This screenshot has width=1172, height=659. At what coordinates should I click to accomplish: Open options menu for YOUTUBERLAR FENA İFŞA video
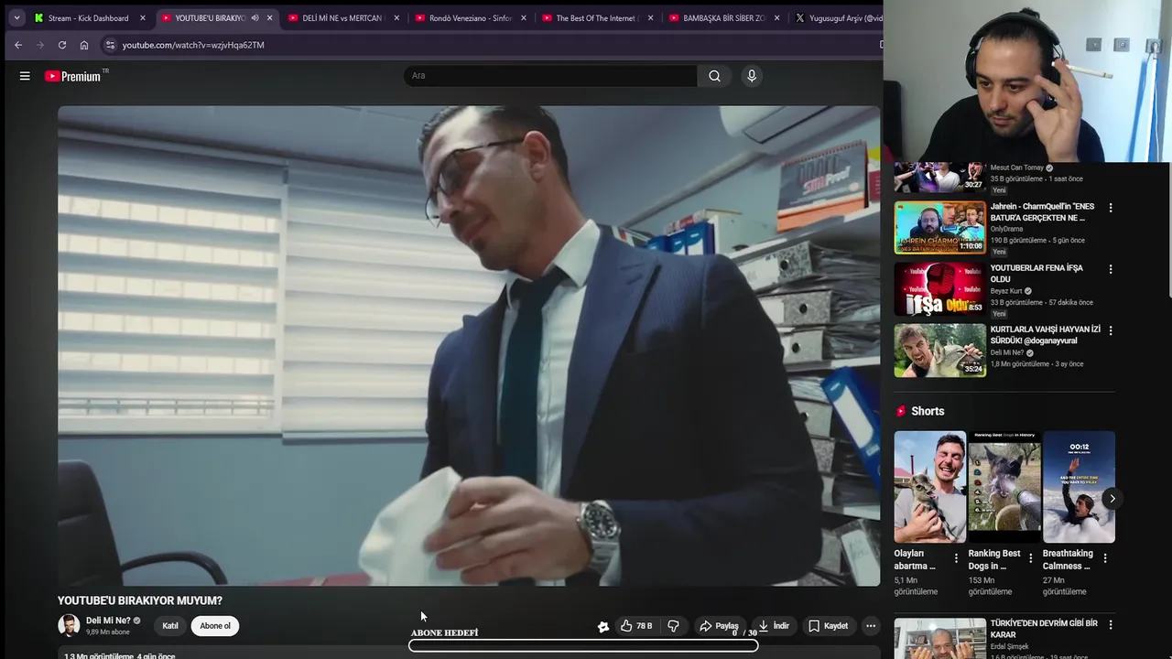pyautogui.click(x=1111, y=269)
